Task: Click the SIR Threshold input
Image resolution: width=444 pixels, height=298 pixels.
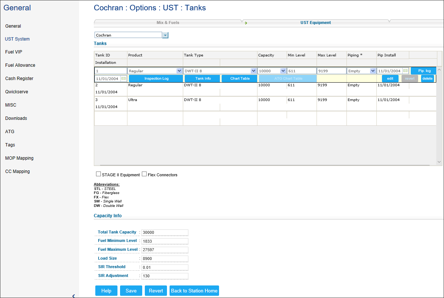Action: tap(165, 267)
